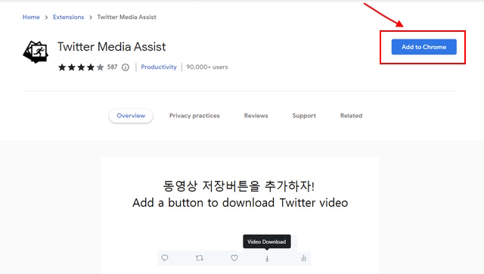484x274 pixels.
Task: Click the Twitter Media Assist extension logo
Action: [x=36, y=52]
